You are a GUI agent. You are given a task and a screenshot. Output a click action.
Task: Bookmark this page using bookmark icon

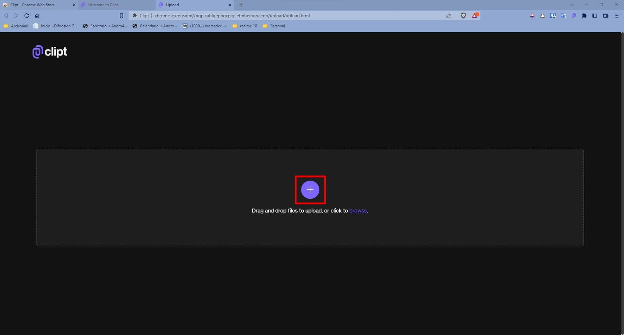click(121, 16)
